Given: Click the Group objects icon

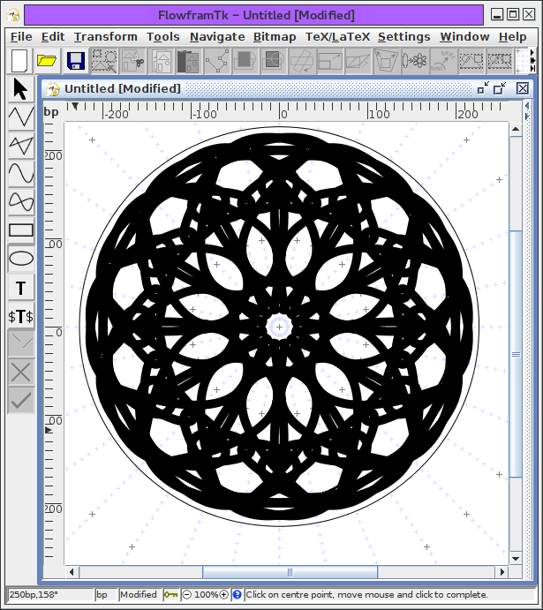Looking at the screenshot, I should 471,61.
